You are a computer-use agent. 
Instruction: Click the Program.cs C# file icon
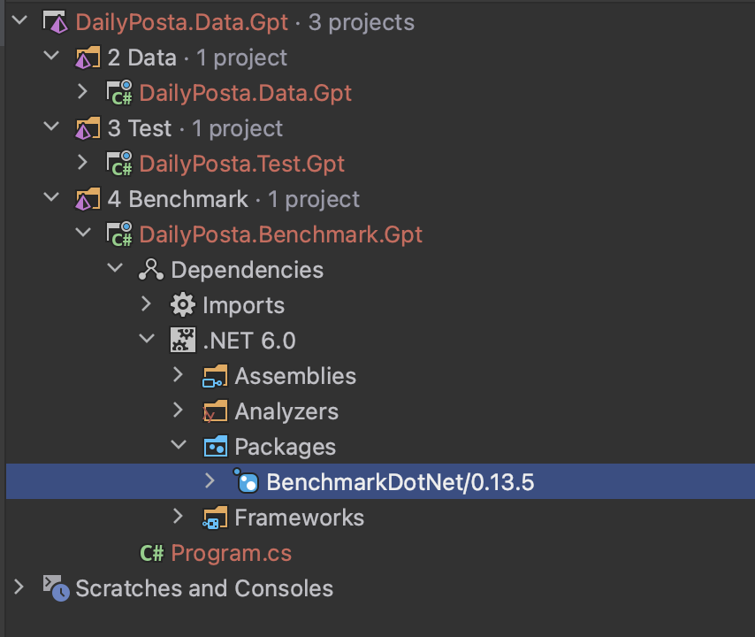[151, 553]
